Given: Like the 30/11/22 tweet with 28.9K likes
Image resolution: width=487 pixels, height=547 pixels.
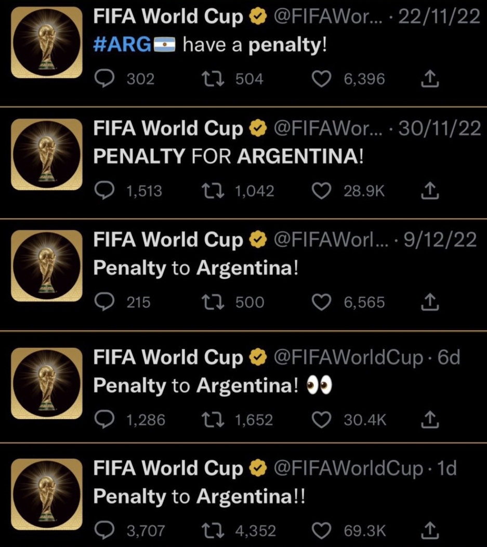Looking at the screenshot, I should tap(321, 191).
